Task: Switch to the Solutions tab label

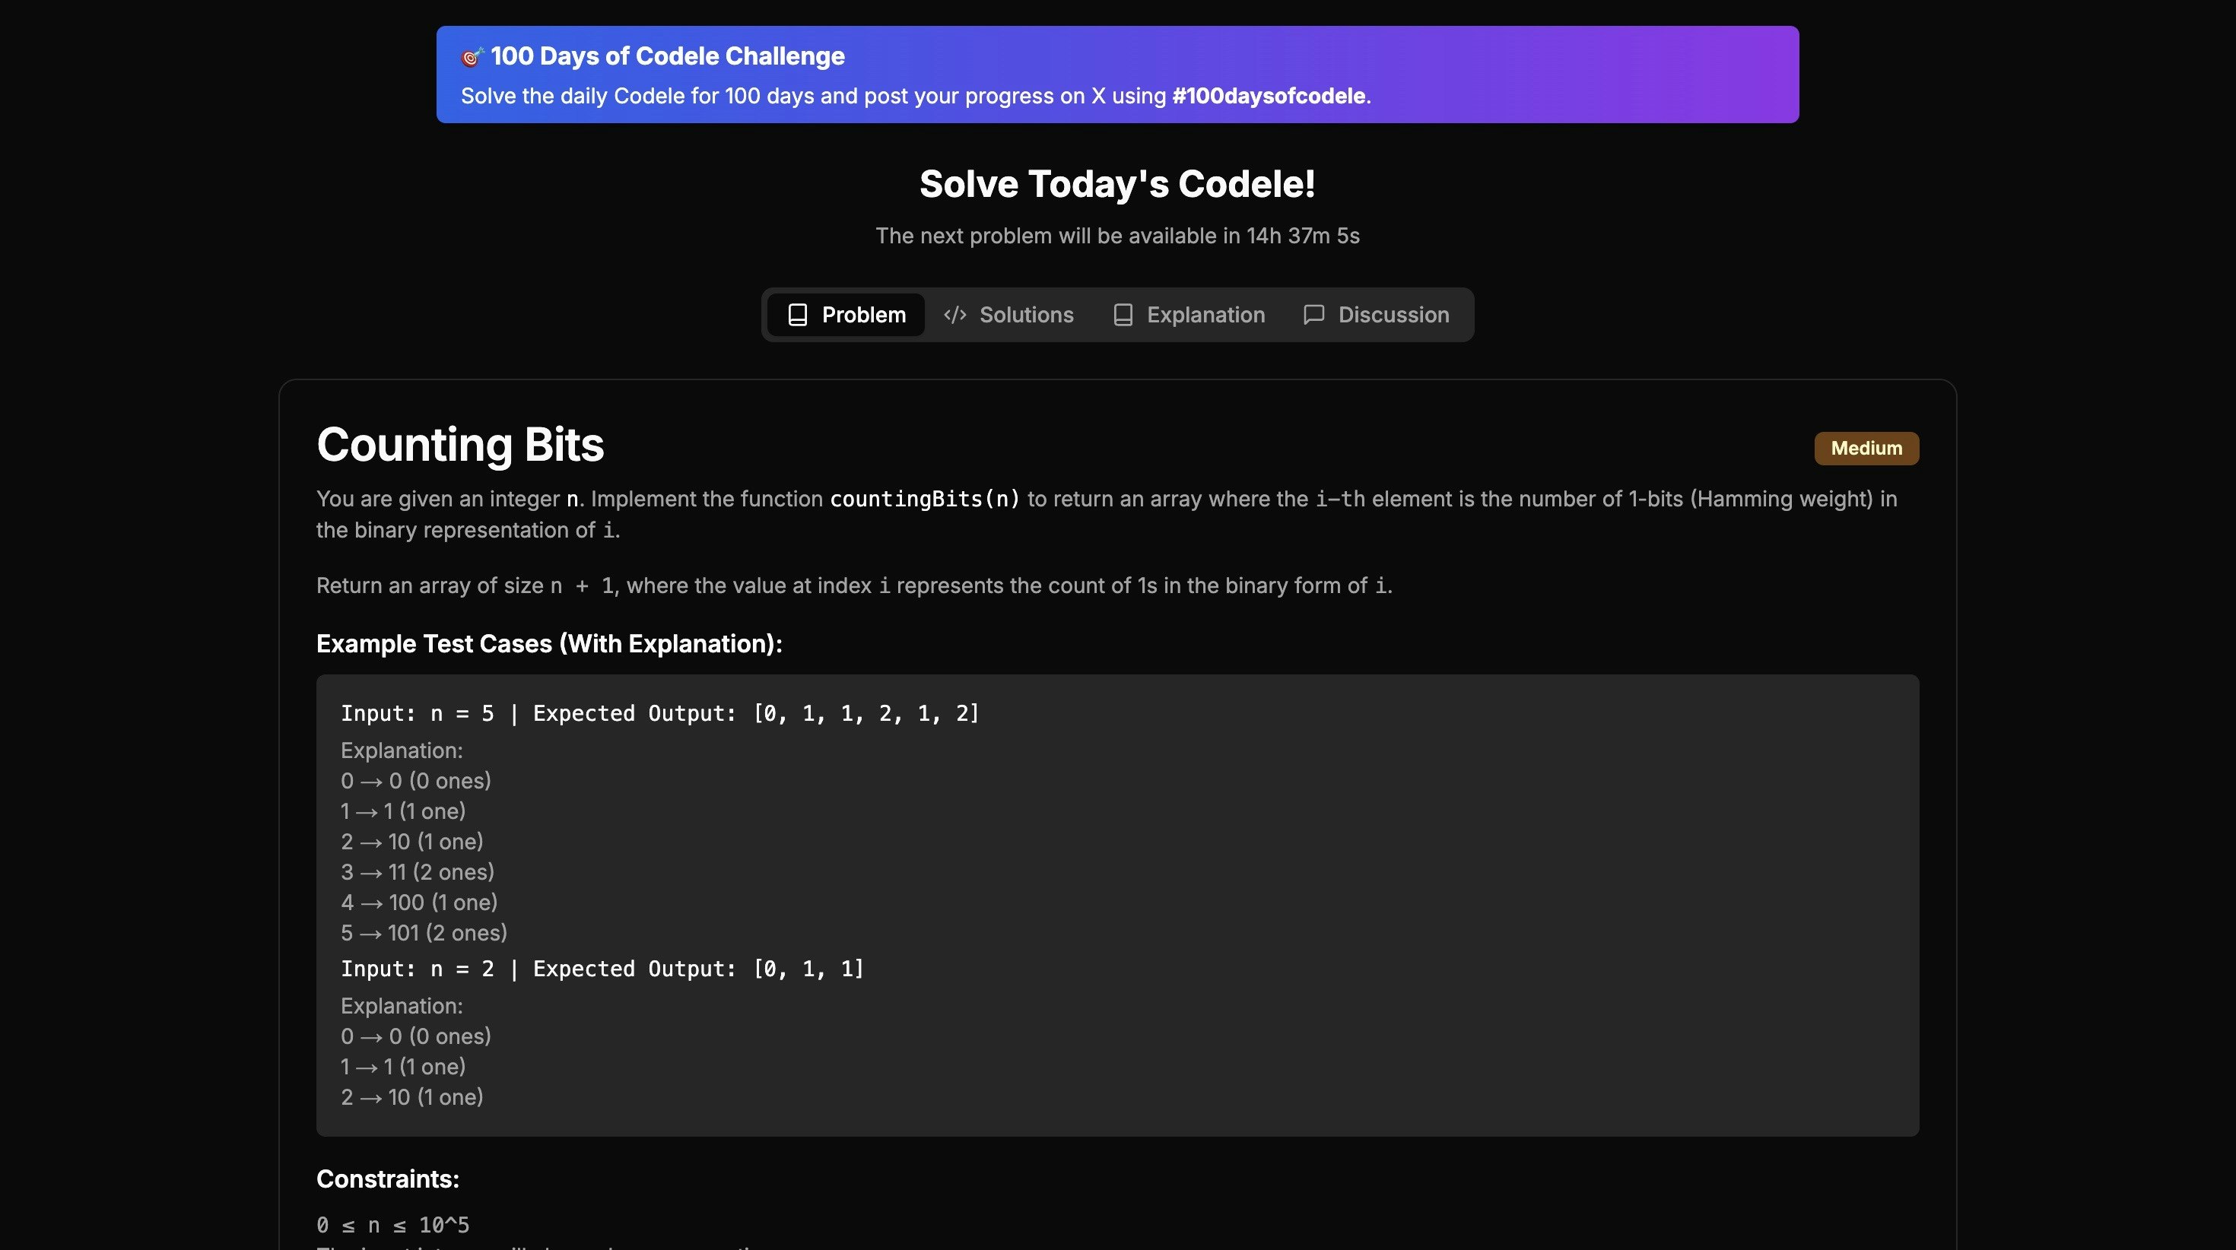Action: pyautogui.click(x=1026, y=315)
